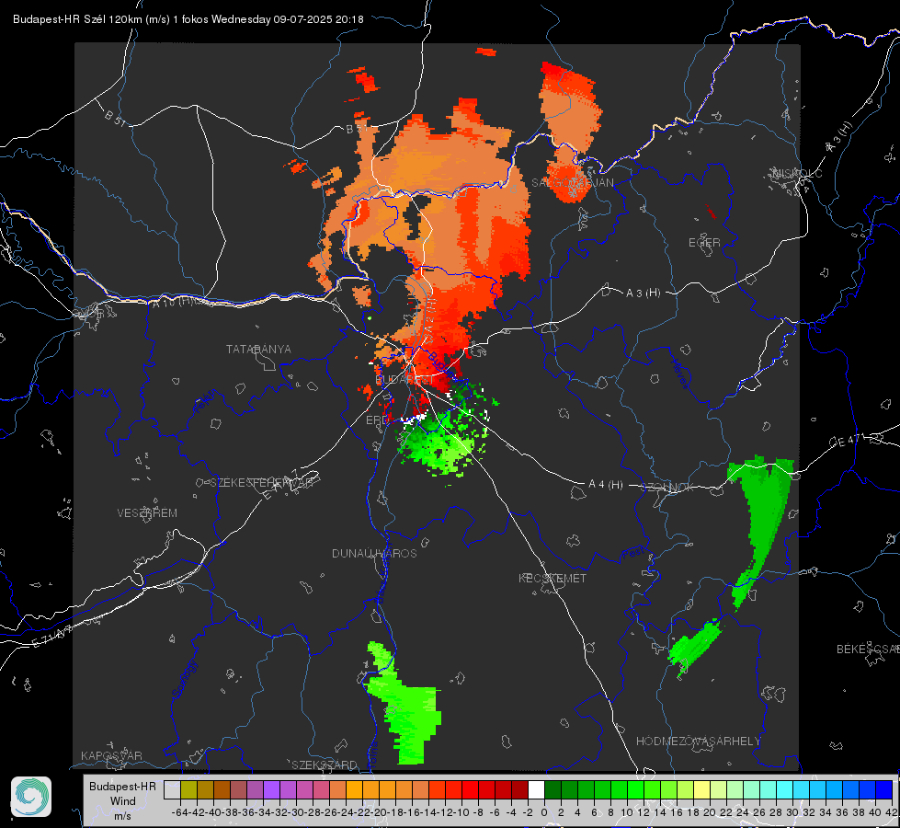The width and height of the screenshot is (900, 828).
Task: Click the MISKOLC city label
Action: point(797,174)
